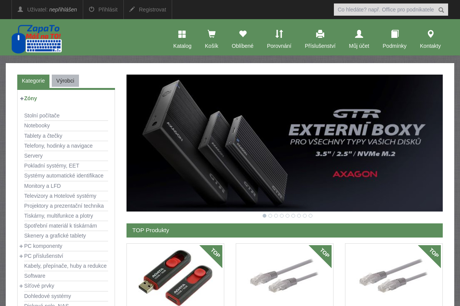This screenshot has height=306, width=460.
Task: Select the second banner slide dot
Action: pyautogui.click(x=270, y=216)
